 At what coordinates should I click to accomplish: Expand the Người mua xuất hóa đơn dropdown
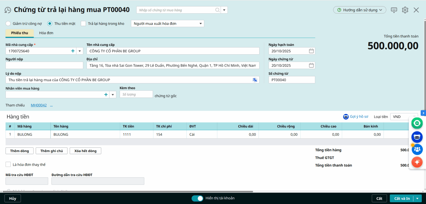200,24
